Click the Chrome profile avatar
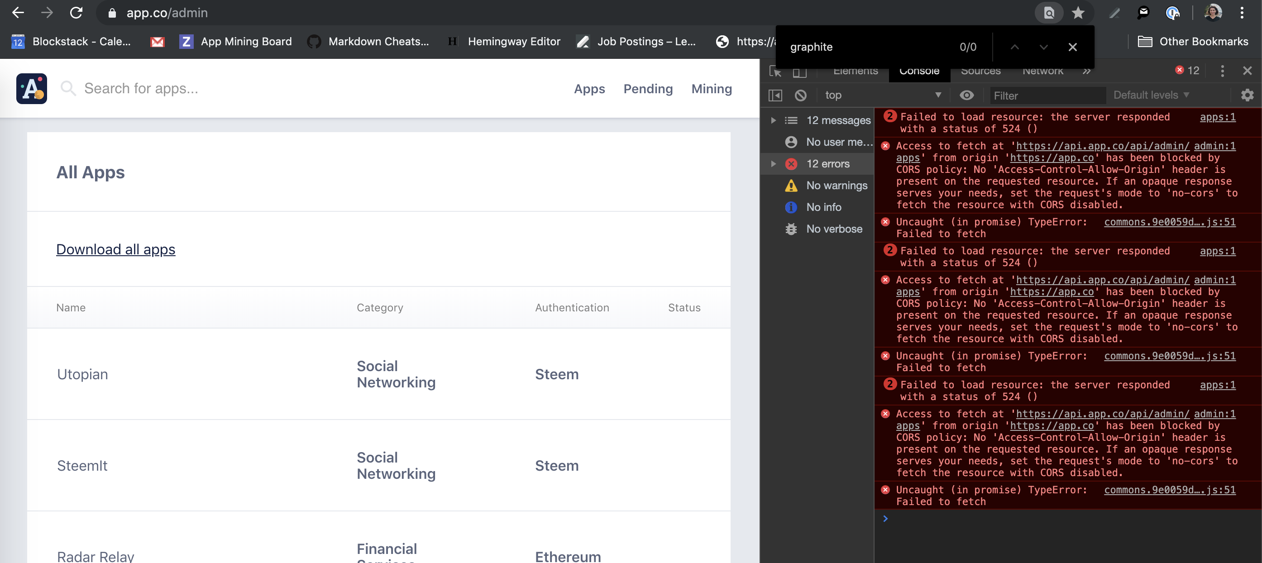 click(x=1213, y=13)
